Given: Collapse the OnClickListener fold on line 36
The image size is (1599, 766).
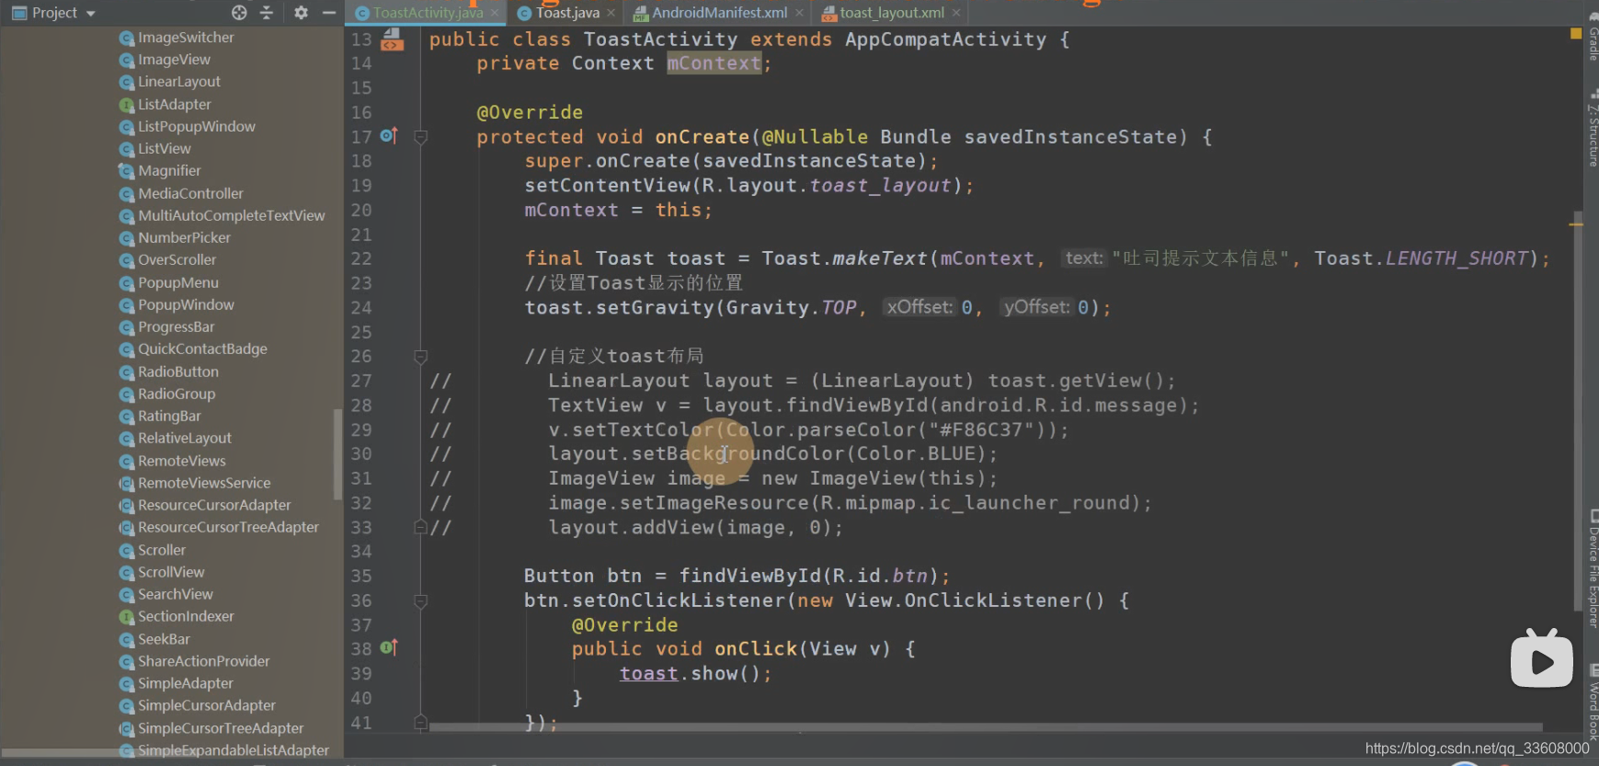Looking at the screenshot, I should pos(420,600).
